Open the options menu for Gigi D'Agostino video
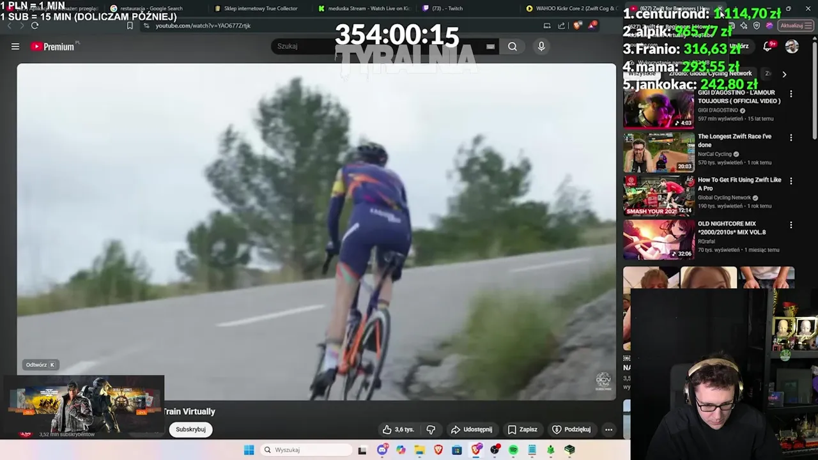818x460 pixels. 791,94
